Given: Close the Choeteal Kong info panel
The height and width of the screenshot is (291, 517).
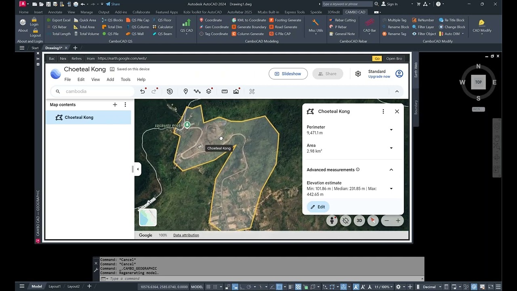Looking at the screenshot, I should [x=397, y=112].
